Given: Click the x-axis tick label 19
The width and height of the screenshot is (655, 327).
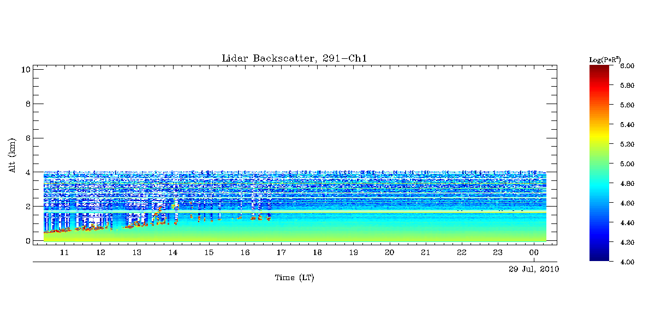Looking at the screenshot, I should point(353,253).
